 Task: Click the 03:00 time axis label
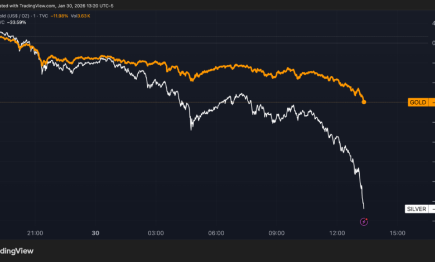[156, 233]
